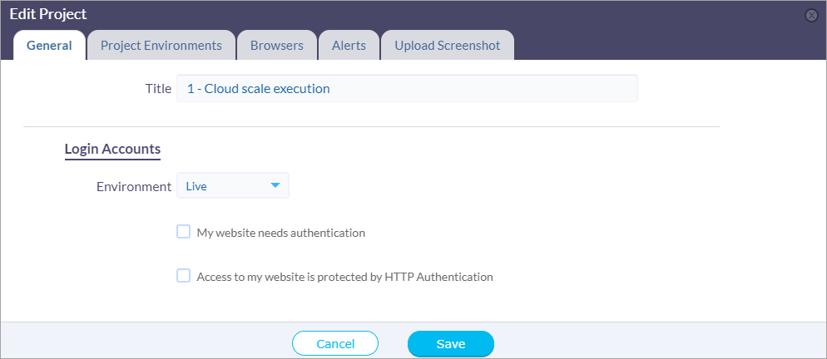
Task: Cancel the project edit
Action: click(335, 344)
